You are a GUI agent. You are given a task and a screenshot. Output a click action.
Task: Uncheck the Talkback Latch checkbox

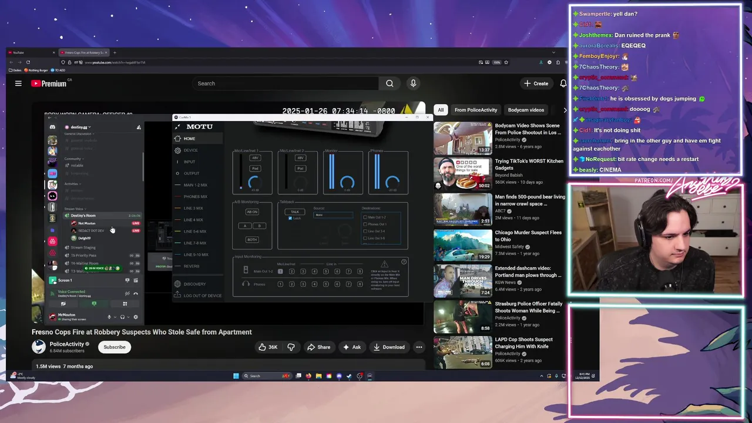coord(290,219)
